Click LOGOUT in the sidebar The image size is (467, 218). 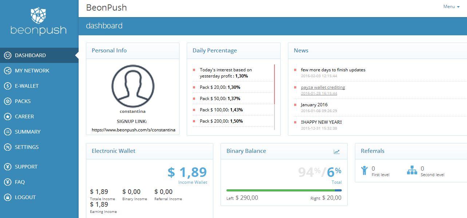tap(39, 197)
